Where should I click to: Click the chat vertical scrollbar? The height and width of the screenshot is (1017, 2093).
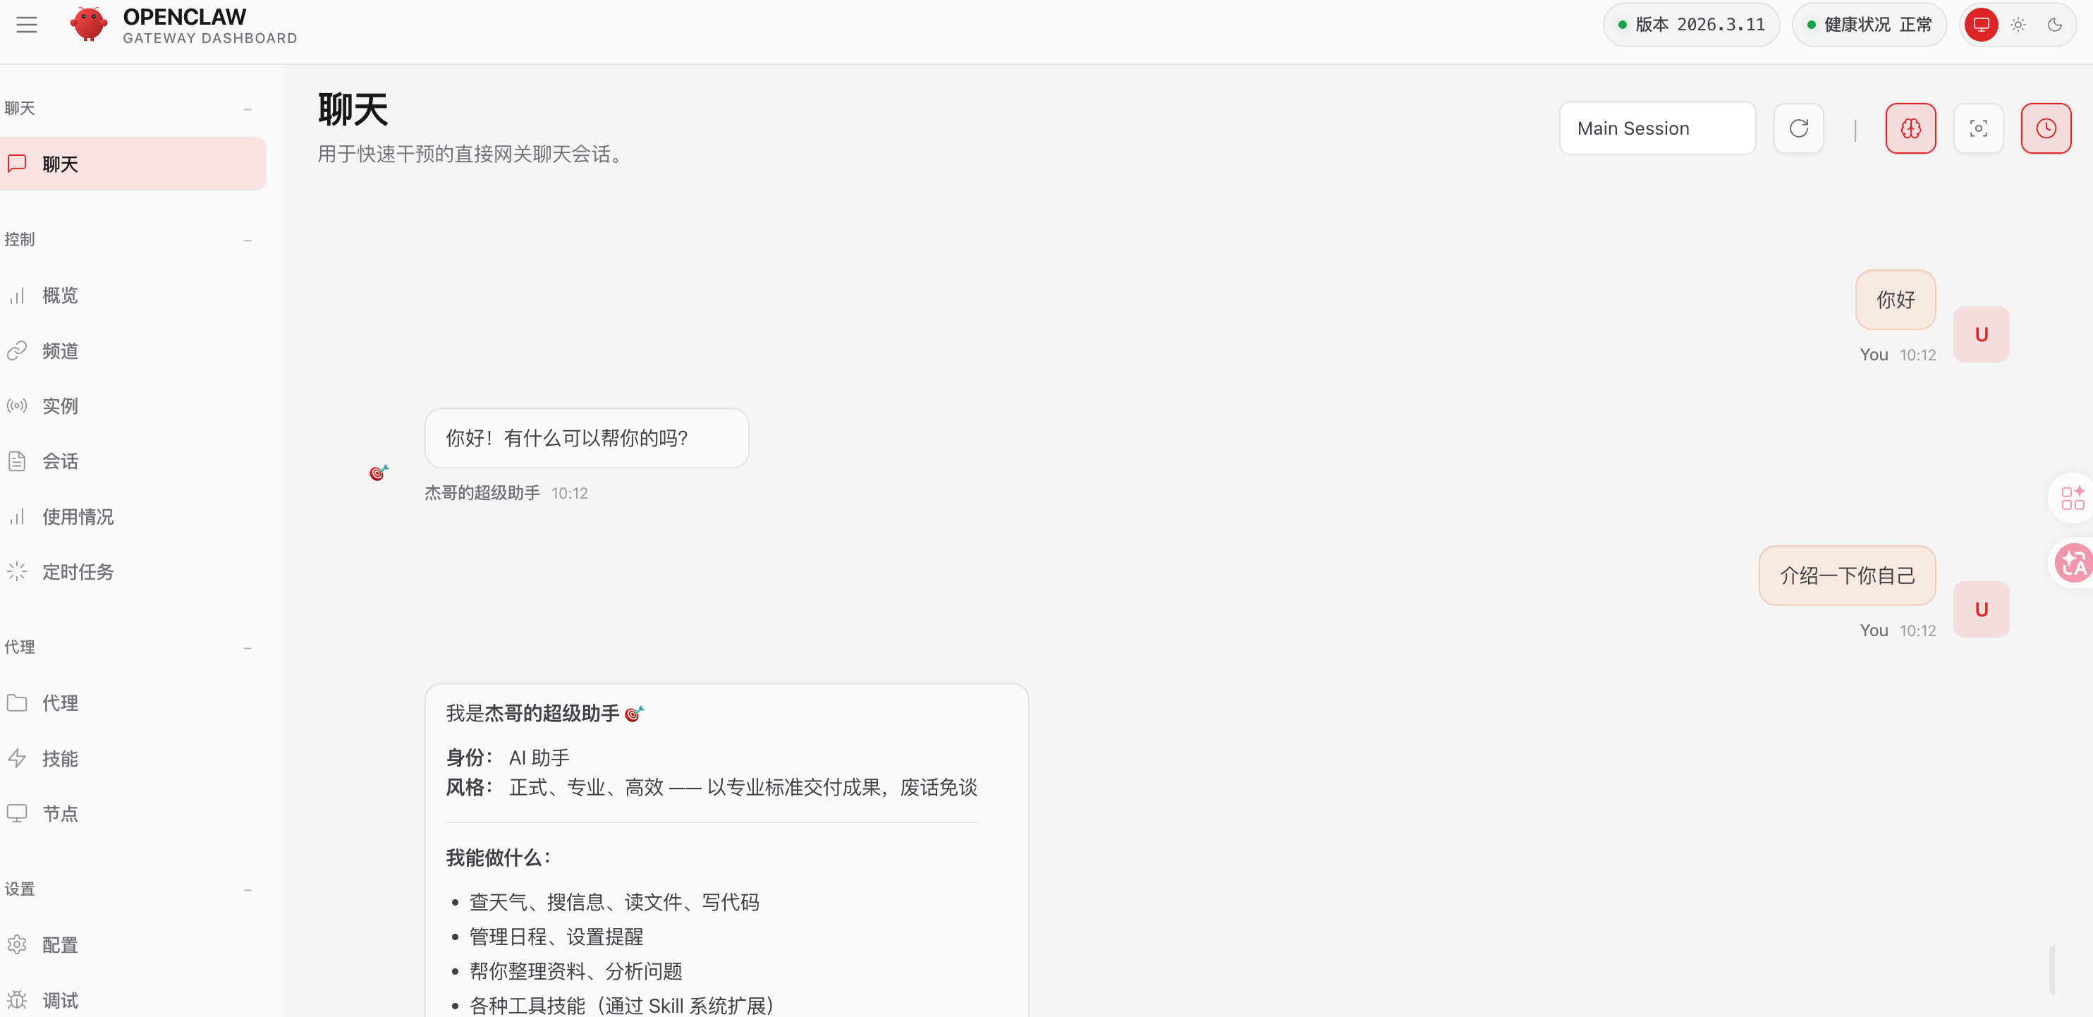tap(2051, 968)
